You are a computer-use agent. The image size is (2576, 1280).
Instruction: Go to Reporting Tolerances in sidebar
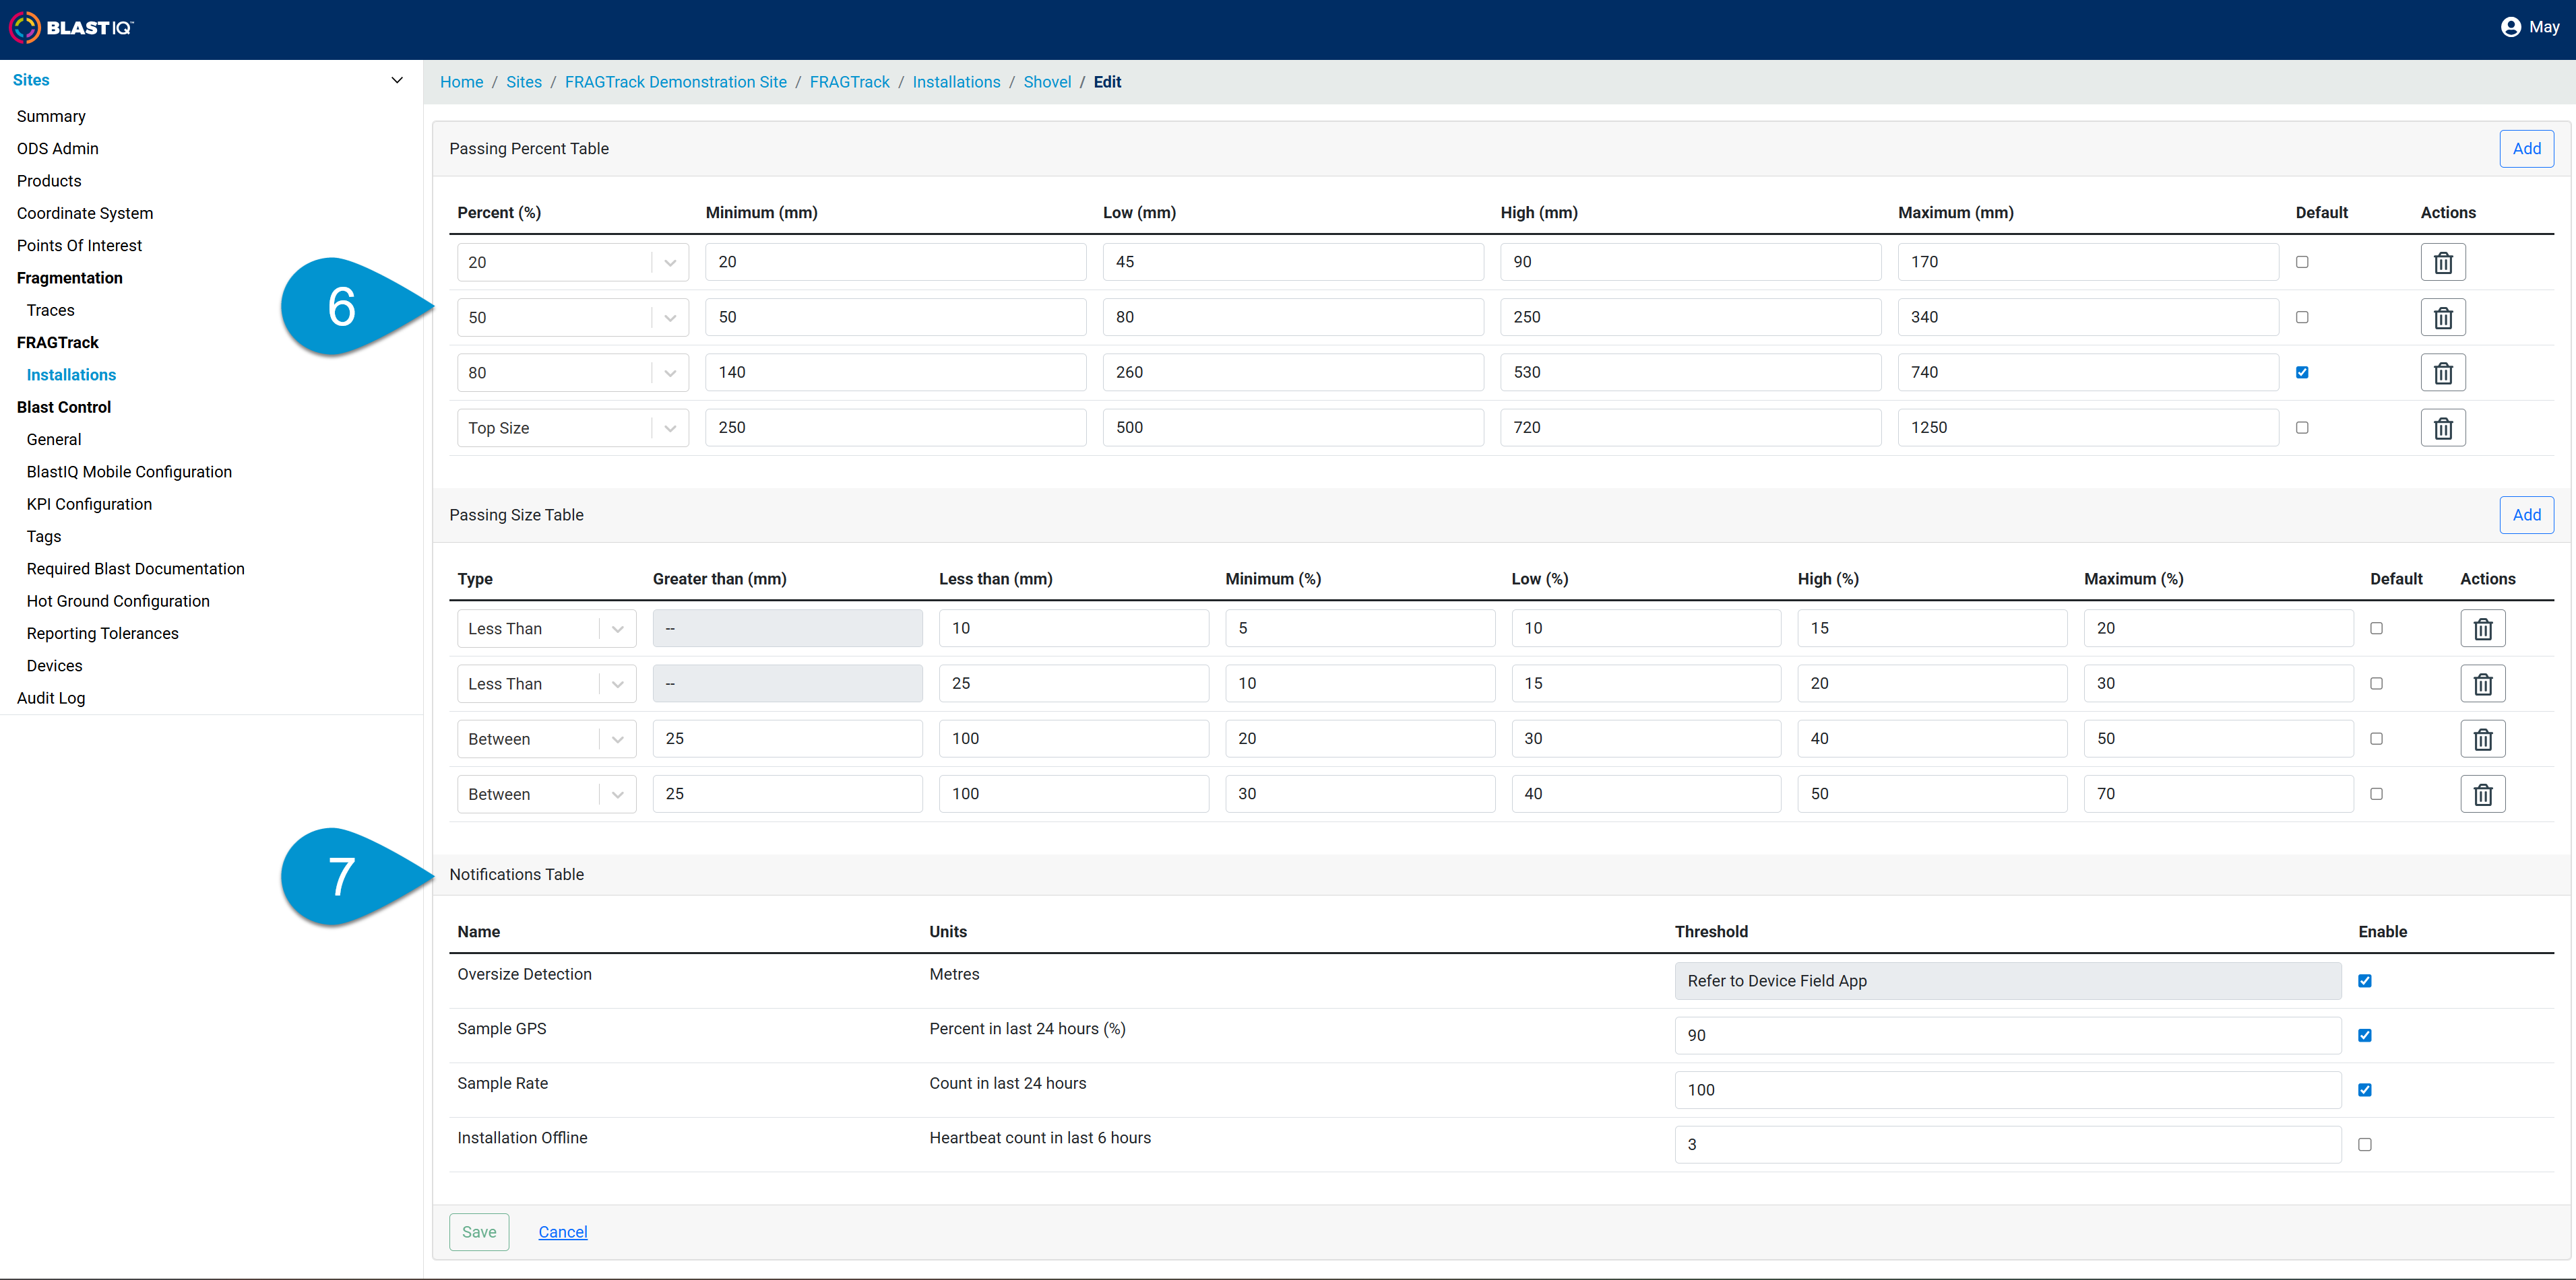coord(103,634)
